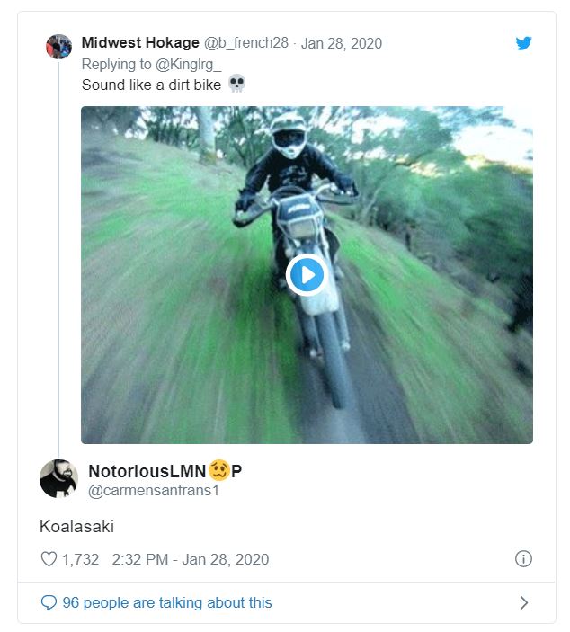Open the NotoriousLMN display name
570x632 pixels.
tap(147, 471)
